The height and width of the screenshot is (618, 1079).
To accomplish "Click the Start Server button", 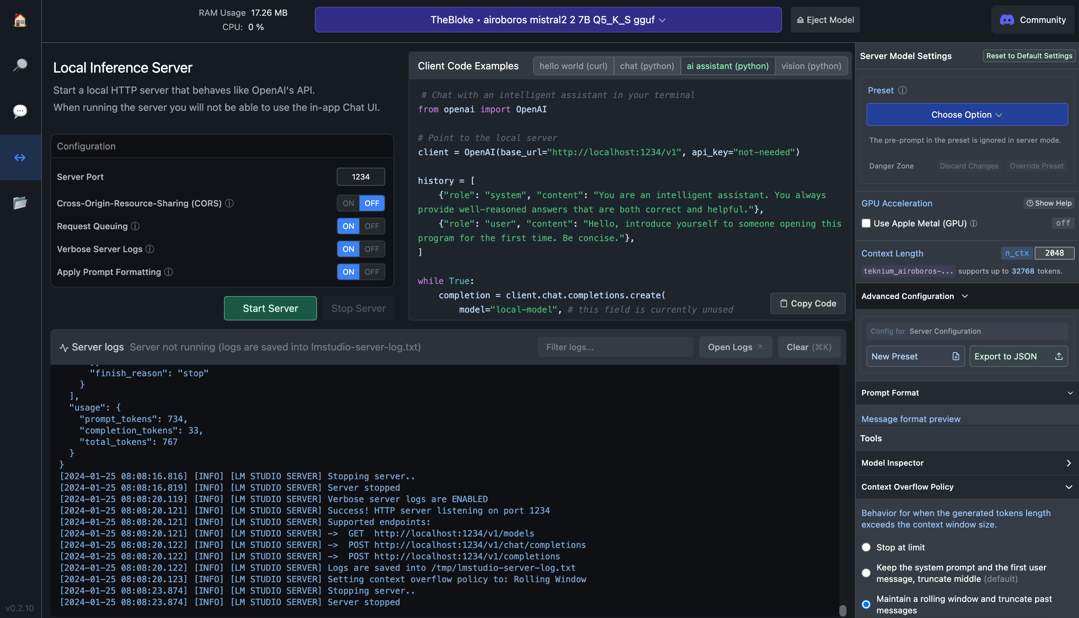I will click(x=270, y=309).
